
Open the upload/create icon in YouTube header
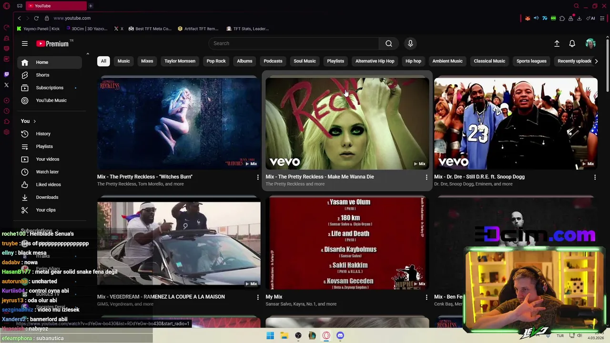(557, 43)
